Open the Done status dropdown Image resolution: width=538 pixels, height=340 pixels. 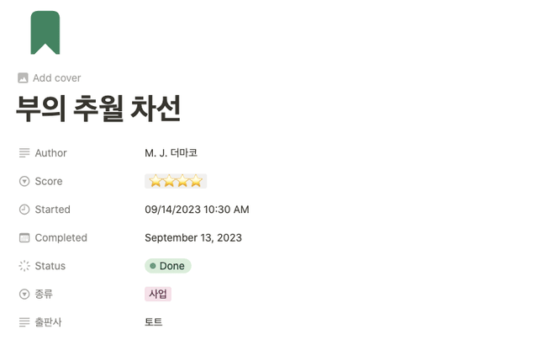168,266
